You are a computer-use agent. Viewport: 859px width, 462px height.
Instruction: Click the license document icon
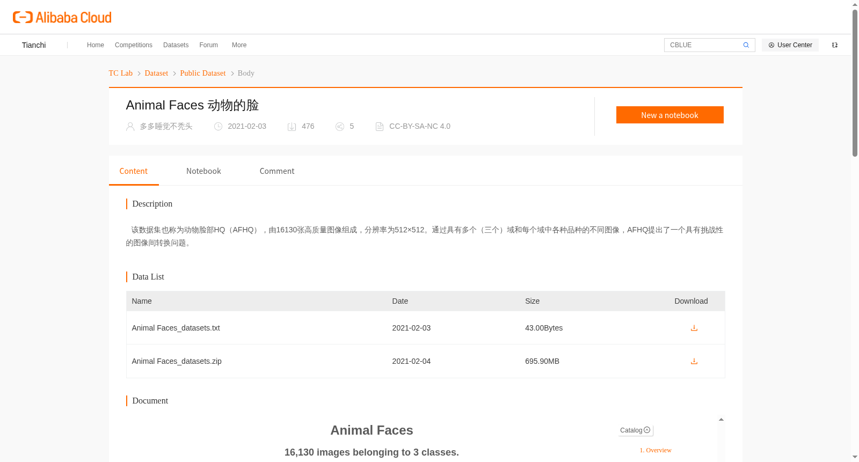coord(379,127)
